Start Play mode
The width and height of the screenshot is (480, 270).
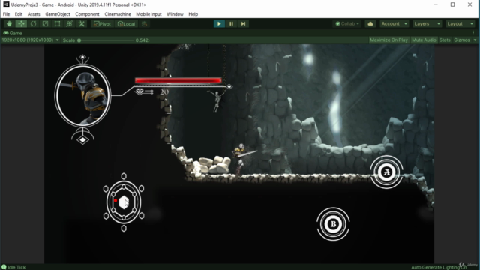click(x=219, y=23)
